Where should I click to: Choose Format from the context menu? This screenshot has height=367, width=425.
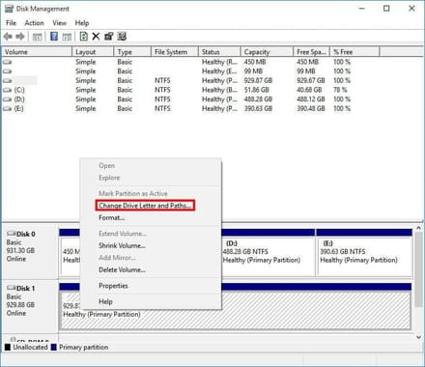[111, 217]
